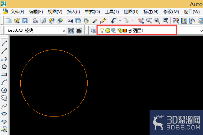
Task: Click the Zoom Realtime icon
Action: coord(149,21)
